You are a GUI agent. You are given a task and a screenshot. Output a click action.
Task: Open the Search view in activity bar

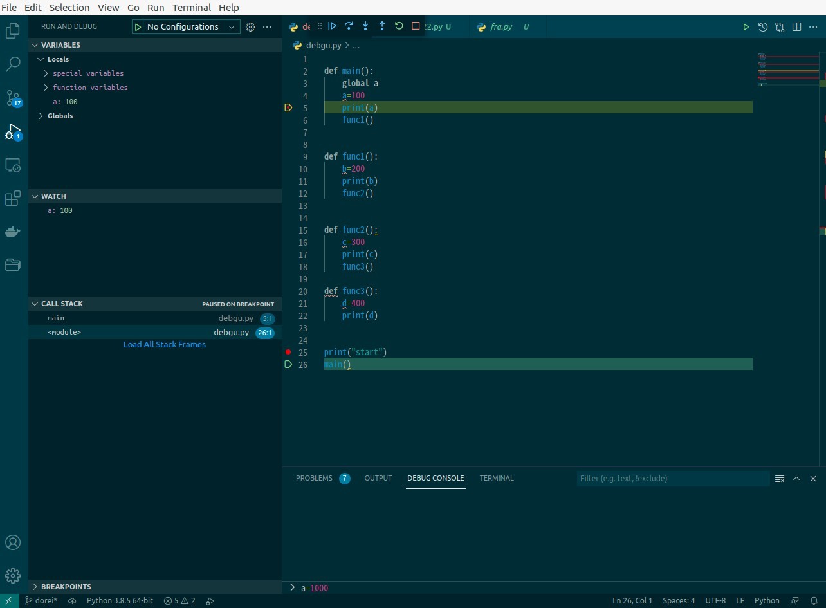(13, 64)
